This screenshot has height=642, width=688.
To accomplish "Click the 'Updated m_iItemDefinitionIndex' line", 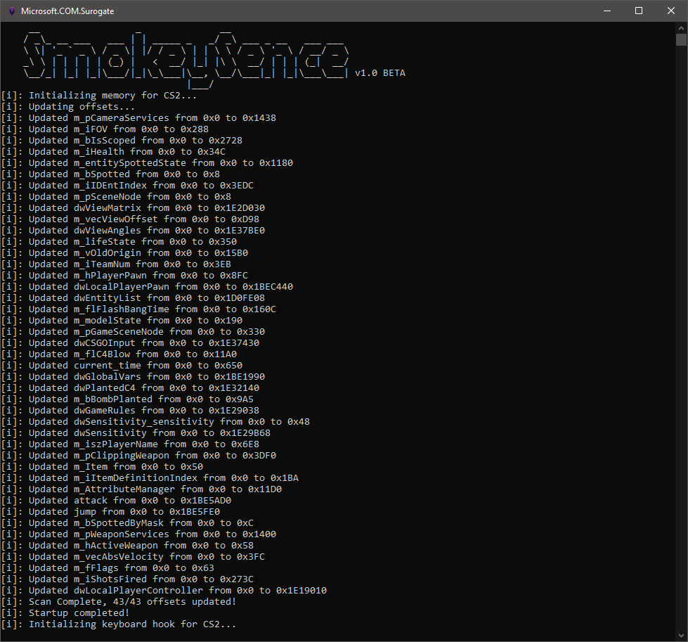I will coord(150,478).
